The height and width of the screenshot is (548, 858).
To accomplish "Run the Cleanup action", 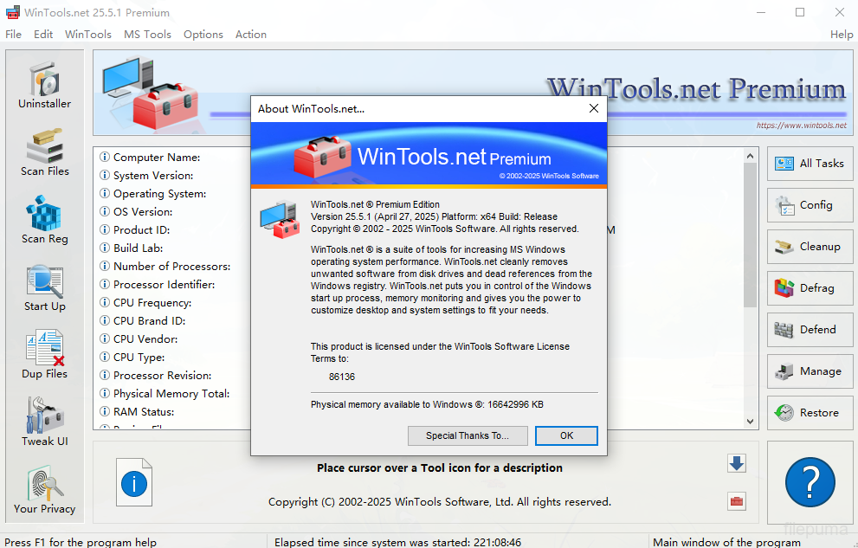I will point(810,247).
